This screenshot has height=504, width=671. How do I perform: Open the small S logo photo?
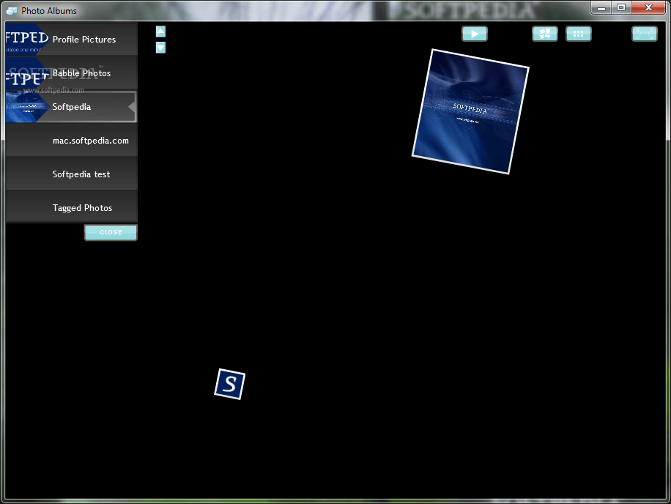click(x=229, y=384)
